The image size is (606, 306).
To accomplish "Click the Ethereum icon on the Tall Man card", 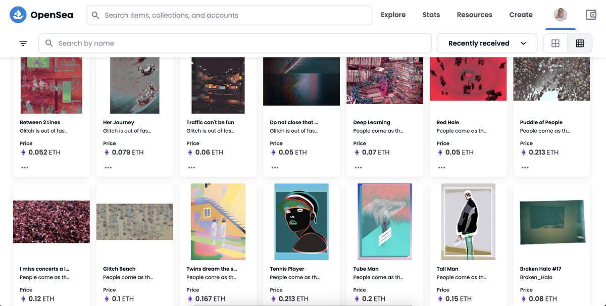I will point(440,298).
